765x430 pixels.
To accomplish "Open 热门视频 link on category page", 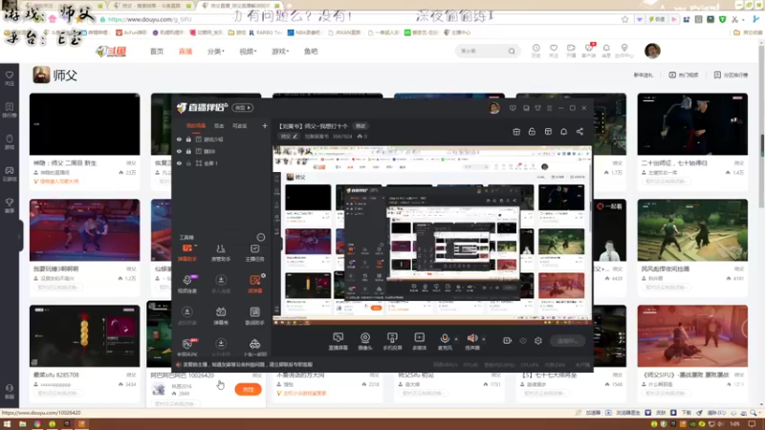I will (x=684, y=75).
